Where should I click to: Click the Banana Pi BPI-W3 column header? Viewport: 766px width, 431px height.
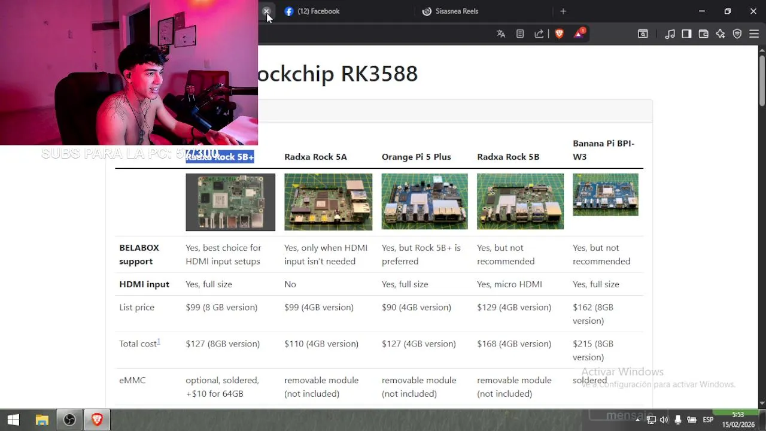point(603,150)
